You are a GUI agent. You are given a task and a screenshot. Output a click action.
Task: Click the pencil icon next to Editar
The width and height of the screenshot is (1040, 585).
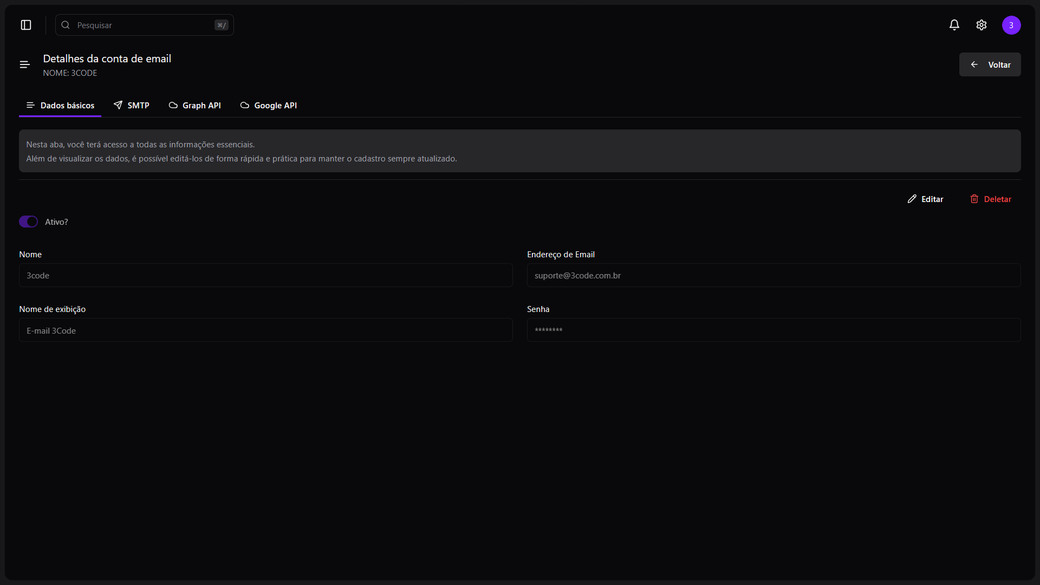[x=912, y=199]
